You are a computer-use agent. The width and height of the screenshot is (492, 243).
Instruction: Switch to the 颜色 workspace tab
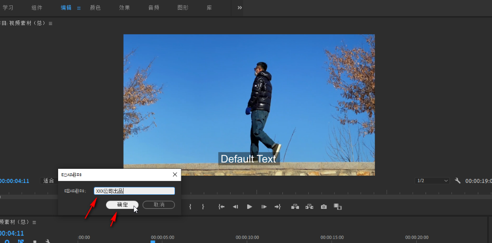pos(95,8)
